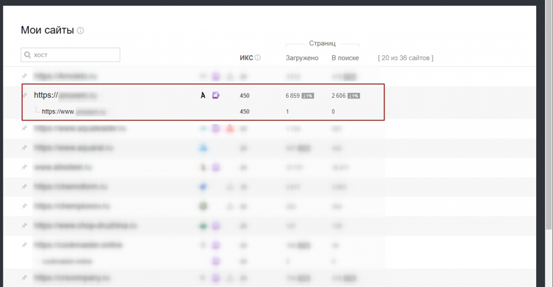
Task: Click the purple icon in the highlighted site row
Action: point(215,96)
